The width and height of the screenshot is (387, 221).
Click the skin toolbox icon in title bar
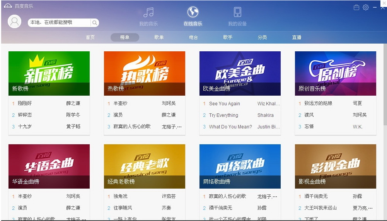click(x=356, y=7)
